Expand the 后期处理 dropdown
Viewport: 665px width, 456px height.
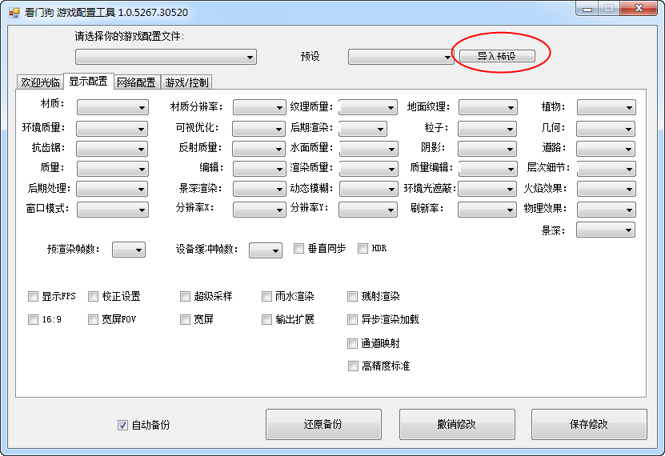click(x=112, y=189)
